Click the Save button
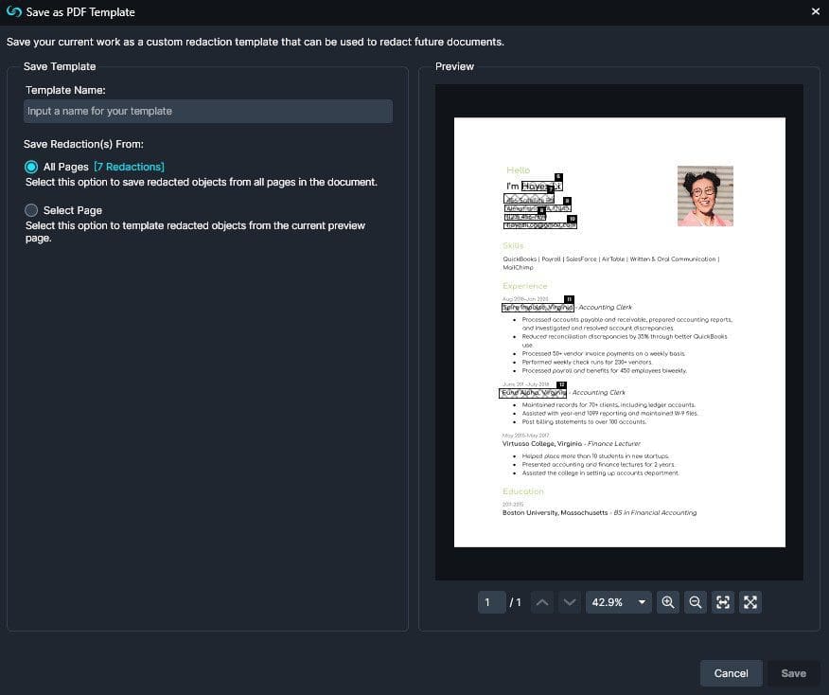Screen dimensions: 829x695 point(793,673)
